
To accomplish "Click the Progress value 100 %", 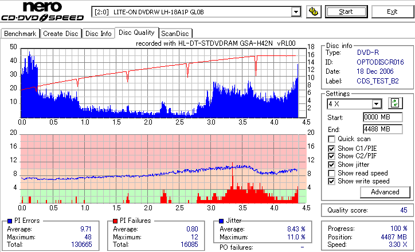I will tap(398, 228).
